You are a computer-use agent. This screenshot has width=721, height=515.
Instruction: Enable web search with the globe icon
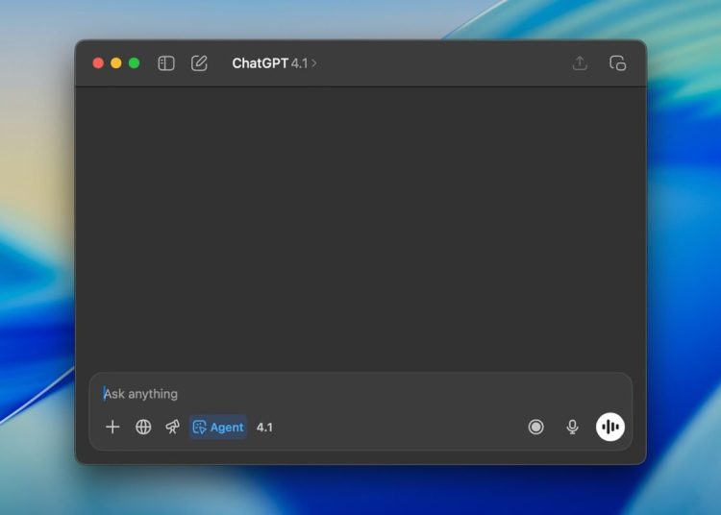point(143,427)
